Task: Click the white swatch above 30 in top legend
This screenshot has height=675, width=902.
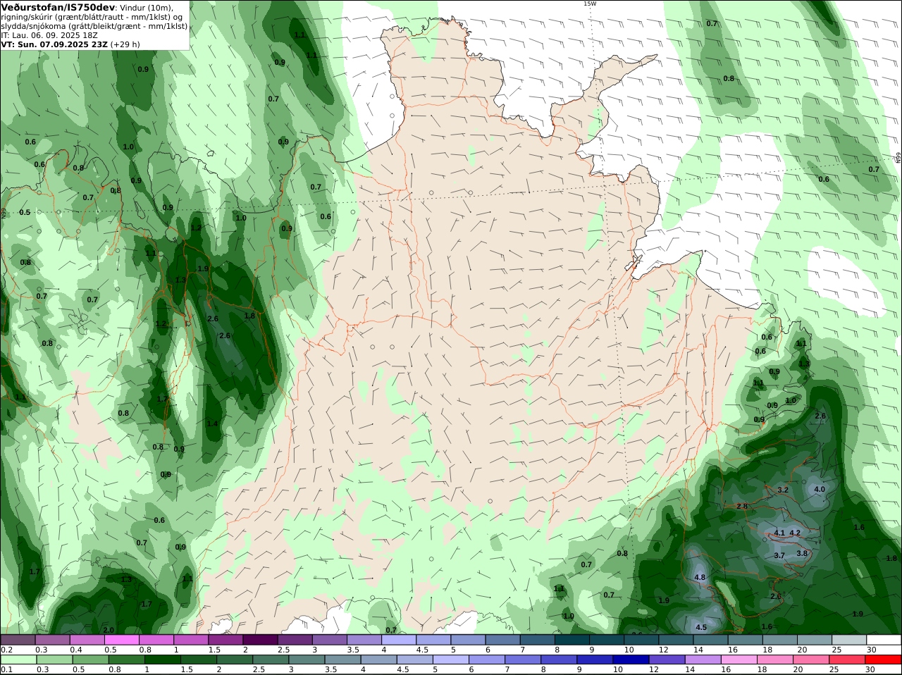Action: click(x=884, y=640)
